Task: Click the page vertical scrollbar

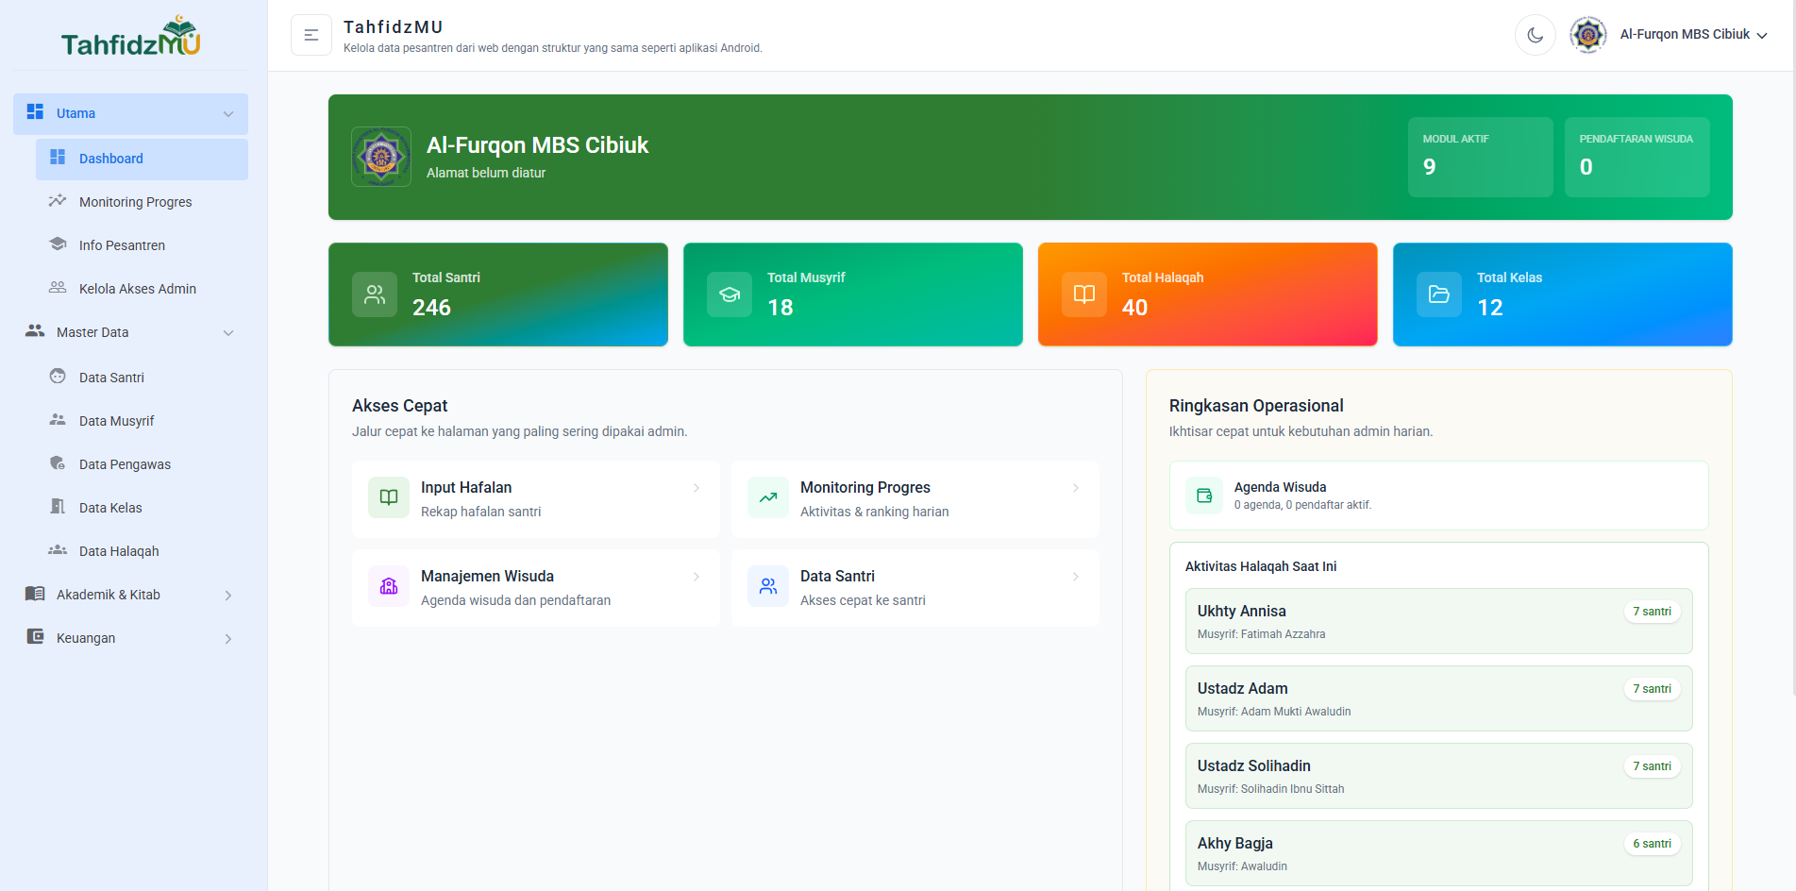Action: pyautogui.click(x=1792, y=347)
